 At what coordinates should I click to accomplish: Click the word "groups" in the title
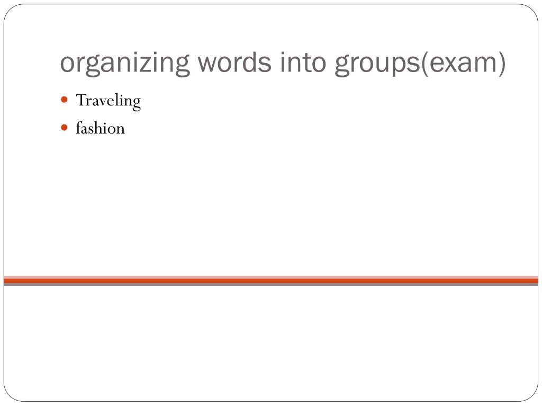[377, 64]
